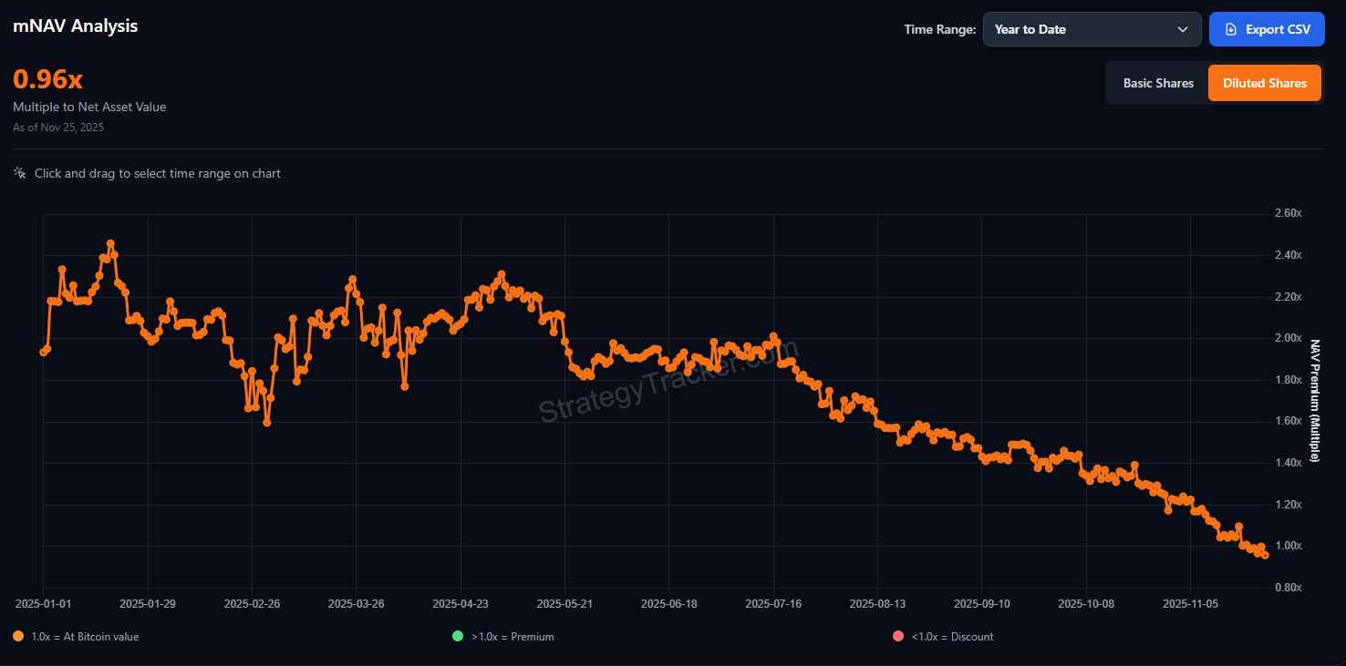Expand the time range selection showing 'Year to Date'
1346x666 pixels.
coord(1092,28)
